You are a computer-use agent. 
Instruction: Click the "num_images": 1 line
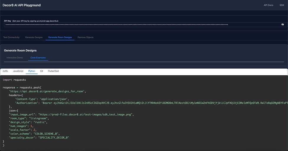pyautogui.click(x=21, y=126)
